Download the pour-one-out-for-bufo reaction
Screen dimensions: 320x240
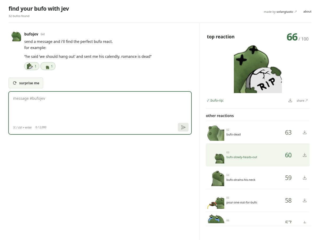[305, 200]
